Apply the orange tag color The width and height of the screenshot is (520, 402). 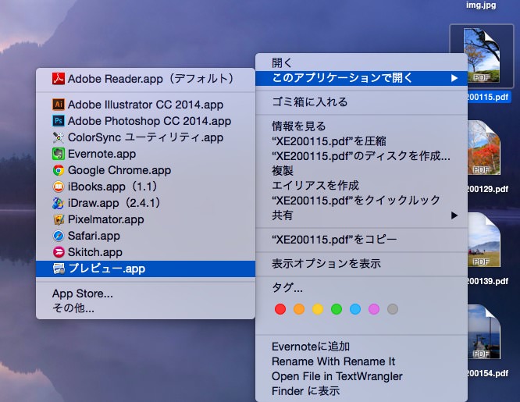pos(299,309)
